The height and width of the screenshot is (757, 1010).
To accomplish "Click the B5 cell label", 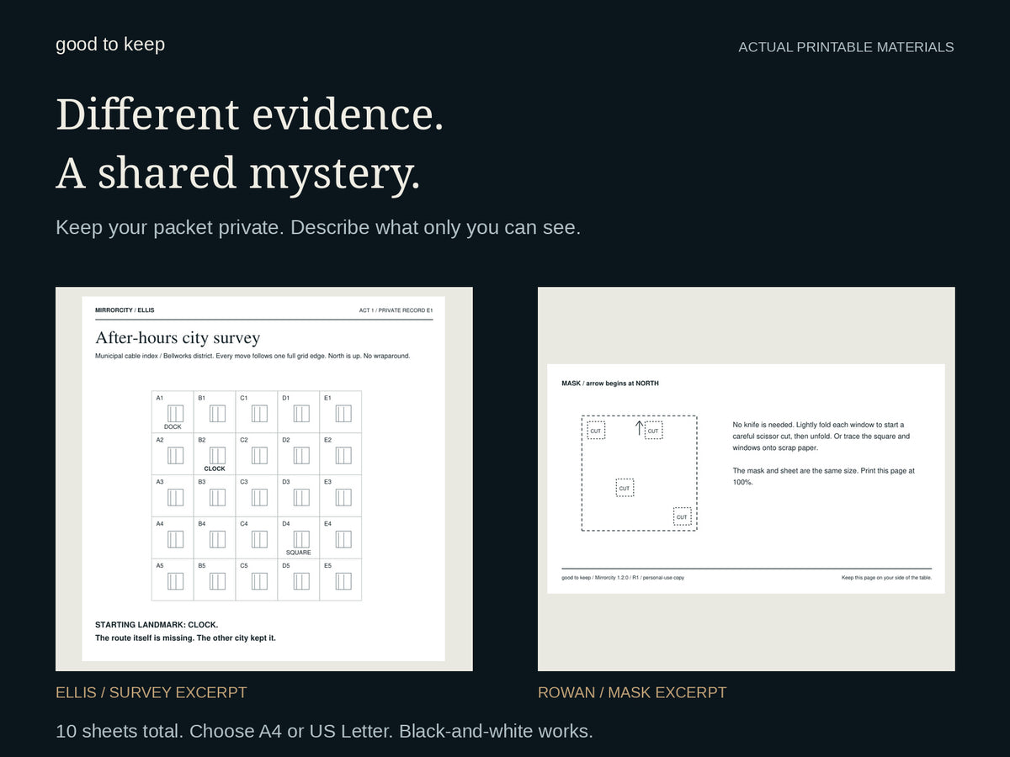I will pyautogui.click(x=202, y=566).
